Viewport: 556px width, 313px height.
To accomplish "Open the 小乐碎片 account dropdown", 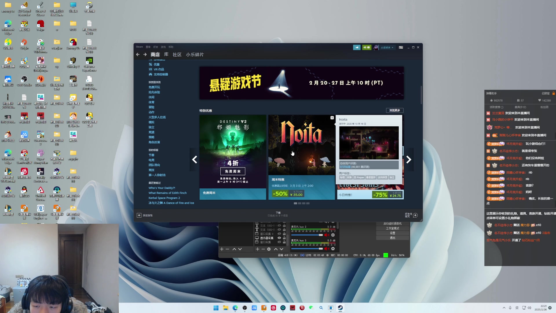I will pyautogui.click(x=387, y=48).
